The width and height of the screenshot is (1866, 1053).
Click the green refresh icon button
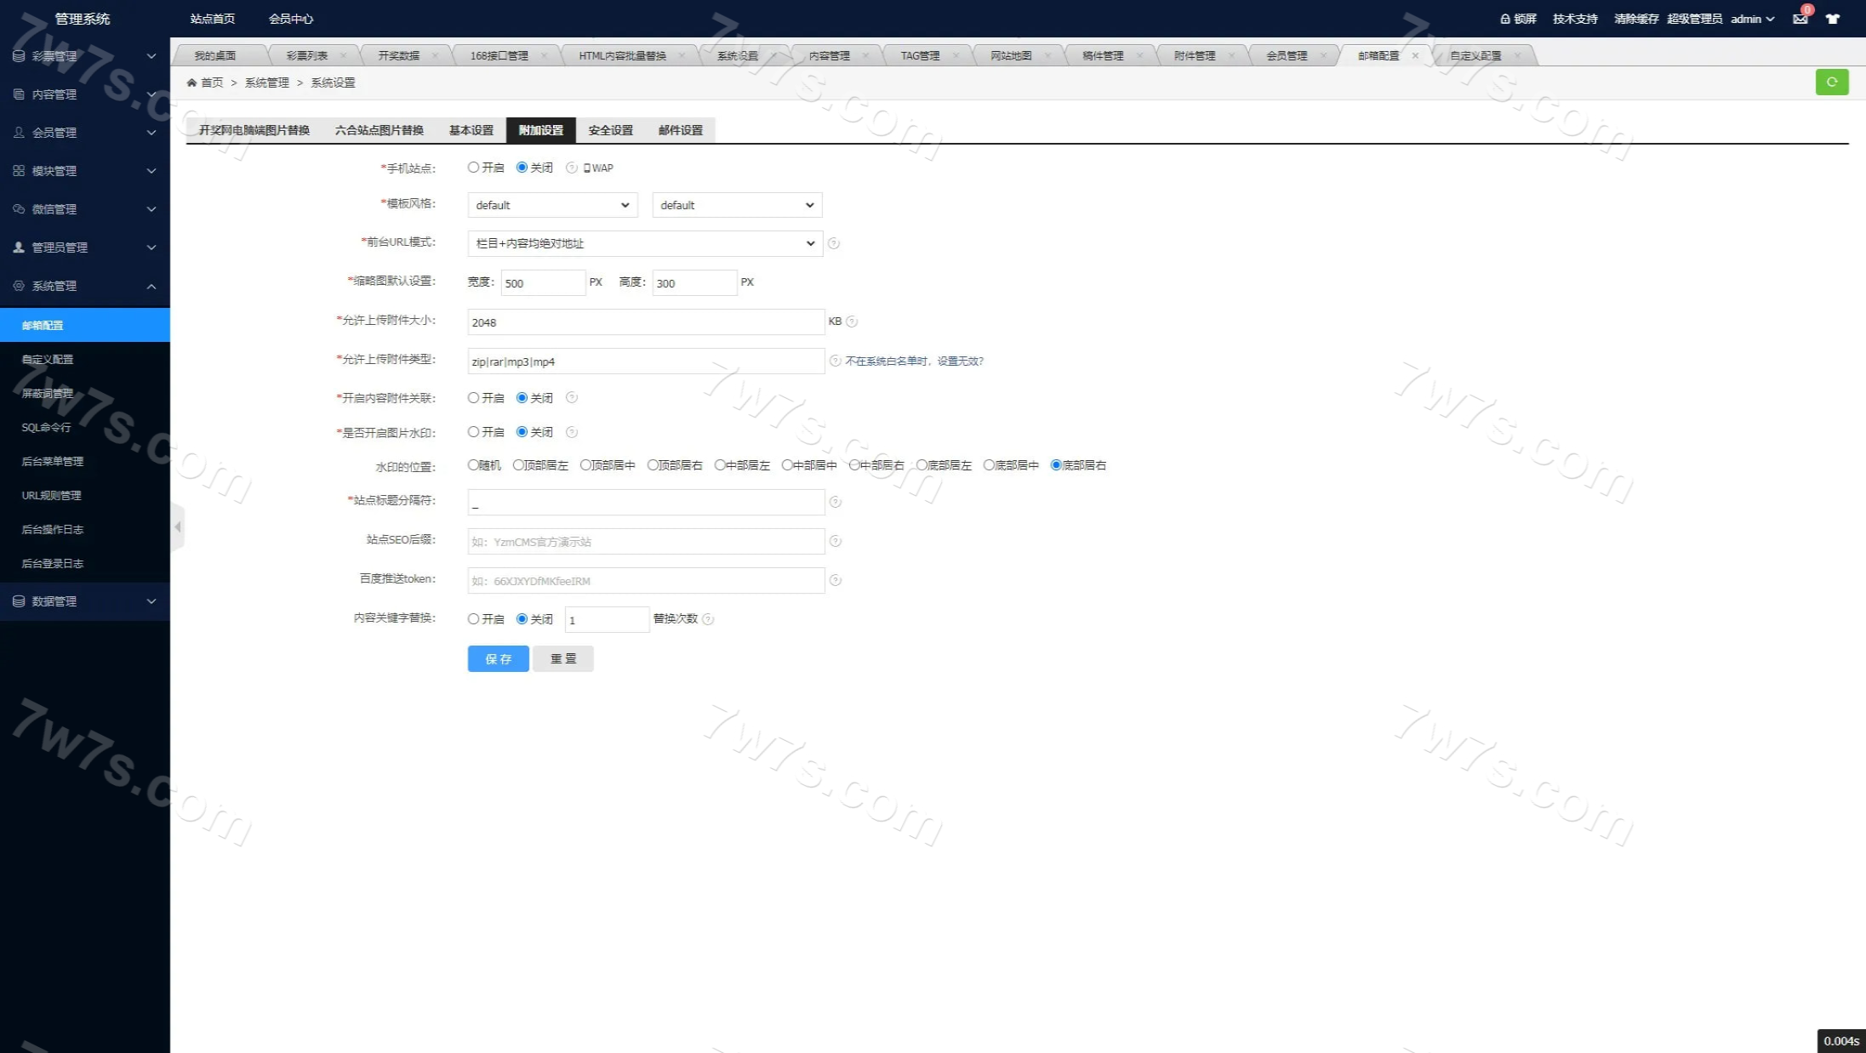pos(1831,82)
